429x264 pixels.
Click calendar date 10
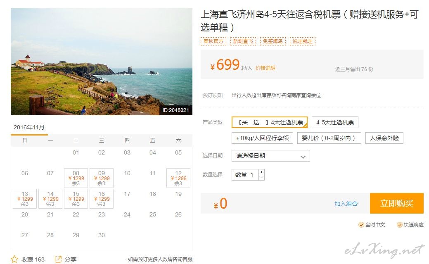pos(127,173)
